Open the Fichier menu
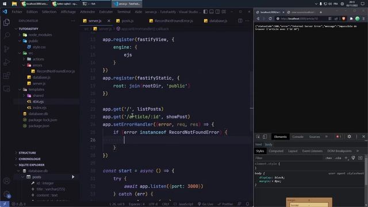368x207 pixels. [x=17, y=11]
